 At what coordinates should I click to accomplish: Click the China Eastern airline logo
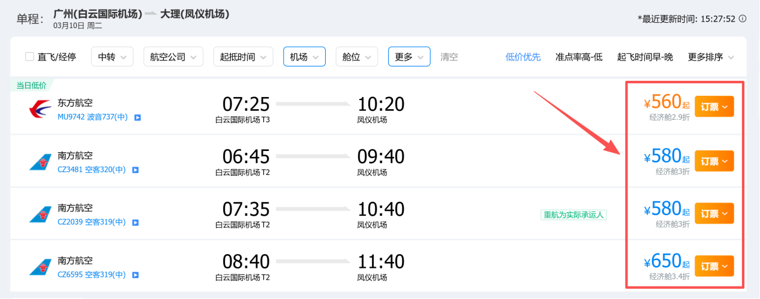[40, 109]
